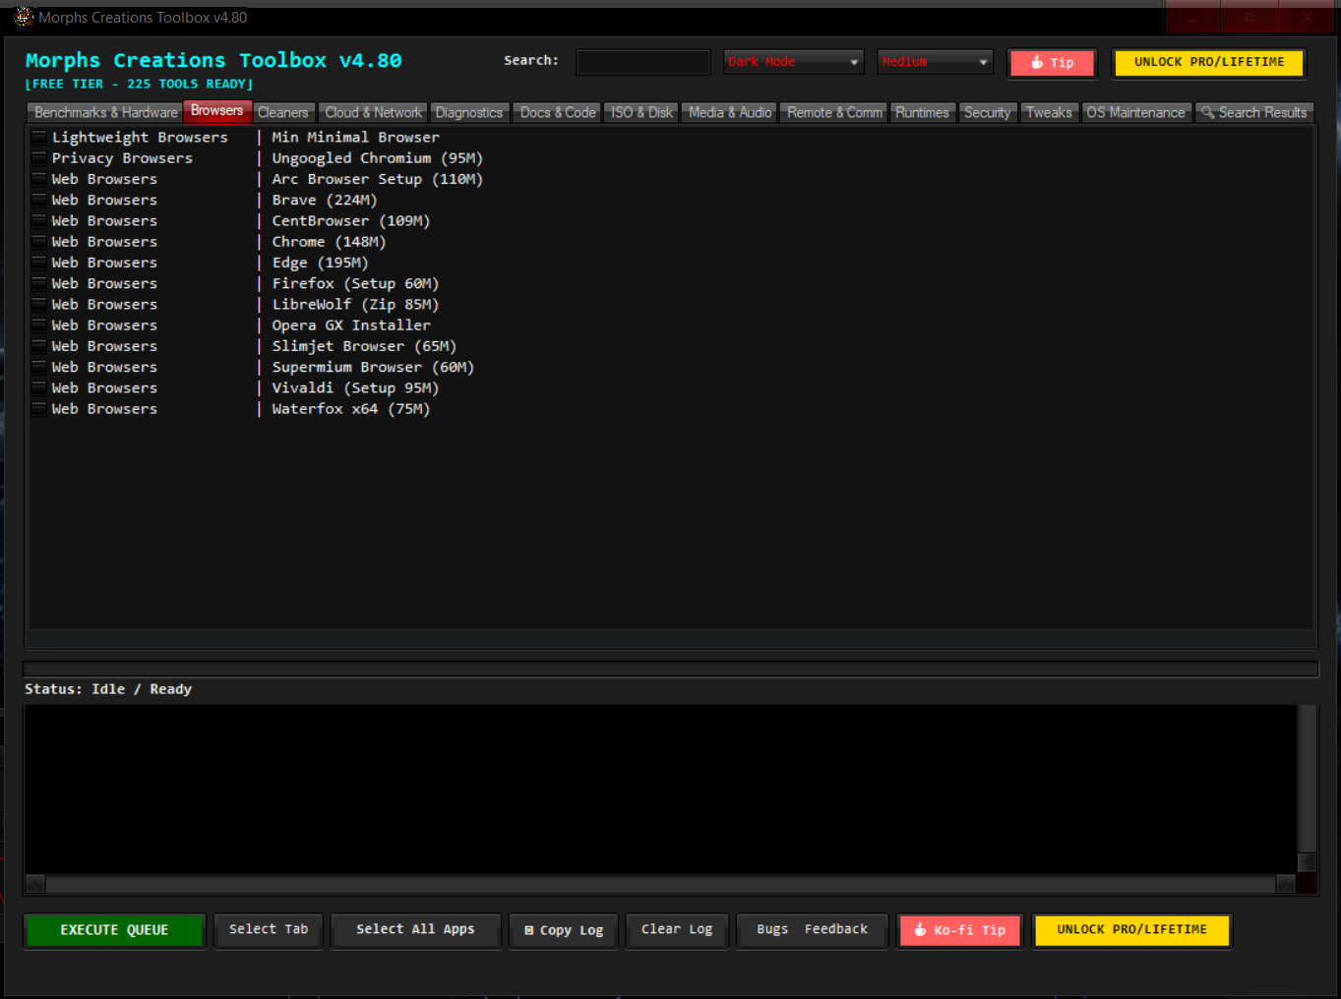Screen dimensions: 1341x999
Task: Switch to the Media & Audio tab
Action: (x=730, y=113)
